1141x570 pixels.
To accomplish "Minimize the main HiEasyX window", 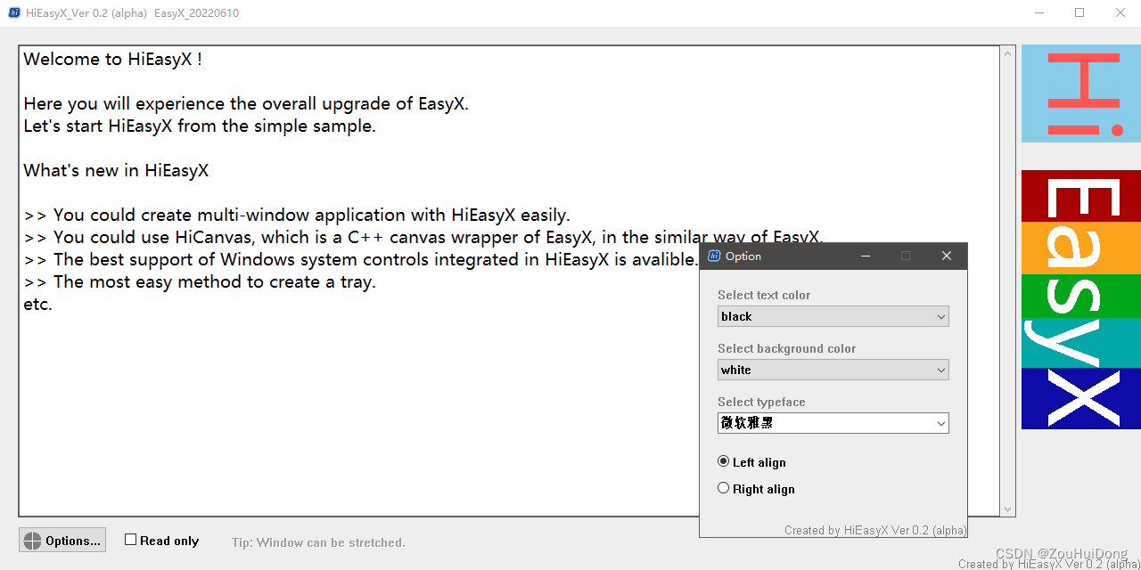I will (1039, 12).
